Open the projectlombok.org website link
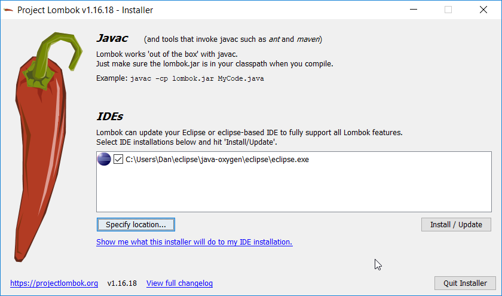This screenshot has height=296, width=502. pos(54,283)
